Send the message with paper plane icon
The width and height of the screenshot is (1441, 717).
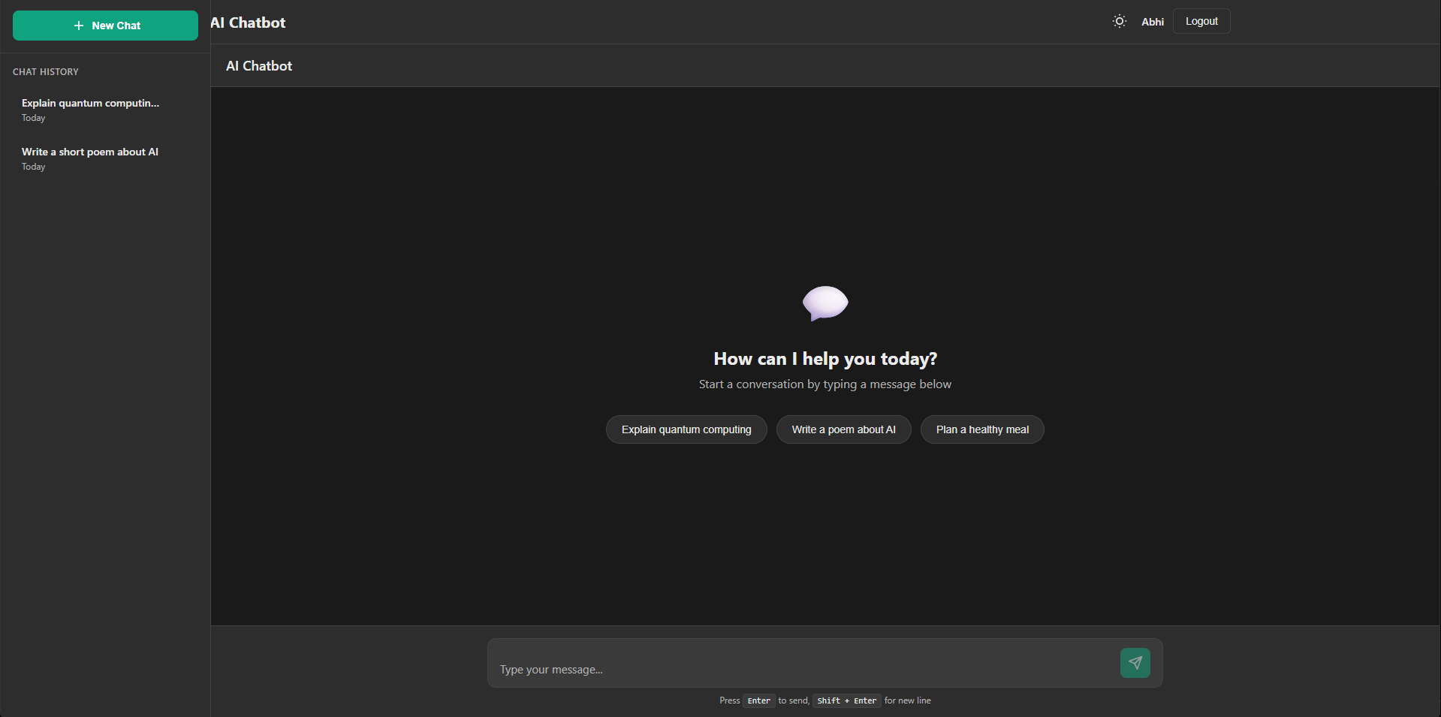(x=1135, y=663)
